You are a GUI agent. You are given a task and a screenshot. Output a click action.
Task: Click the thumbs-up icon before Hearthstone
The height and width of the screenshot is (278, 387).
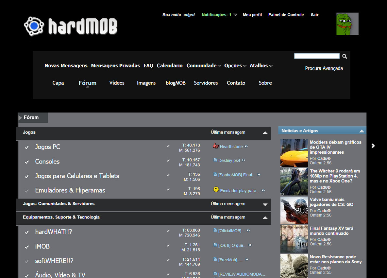(x=216, y=146)
